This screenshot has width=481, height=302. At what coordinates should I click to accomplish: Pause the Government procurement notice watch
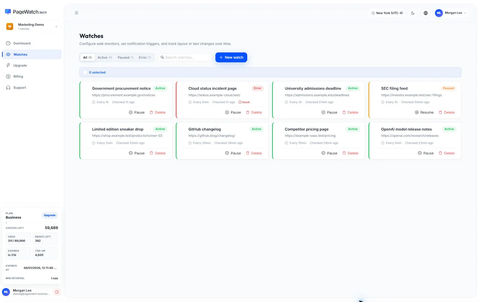pyautogui.click(x=137, y=112)
